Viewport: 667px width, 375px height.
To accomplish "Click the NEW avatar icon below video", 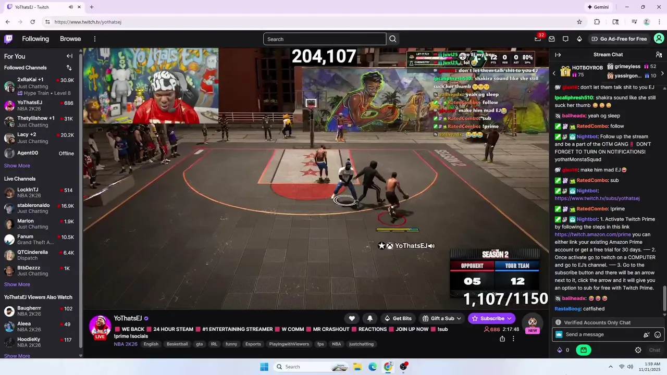I will tap(532, 323).
